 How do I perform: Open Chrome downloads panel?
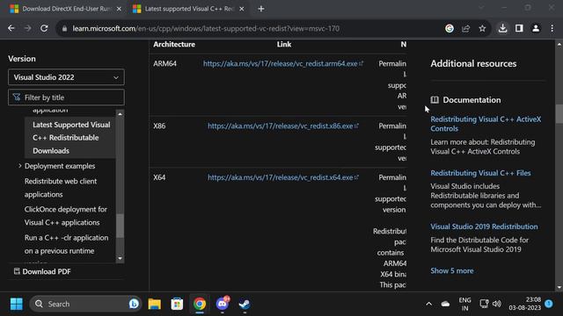click(502, 28)
